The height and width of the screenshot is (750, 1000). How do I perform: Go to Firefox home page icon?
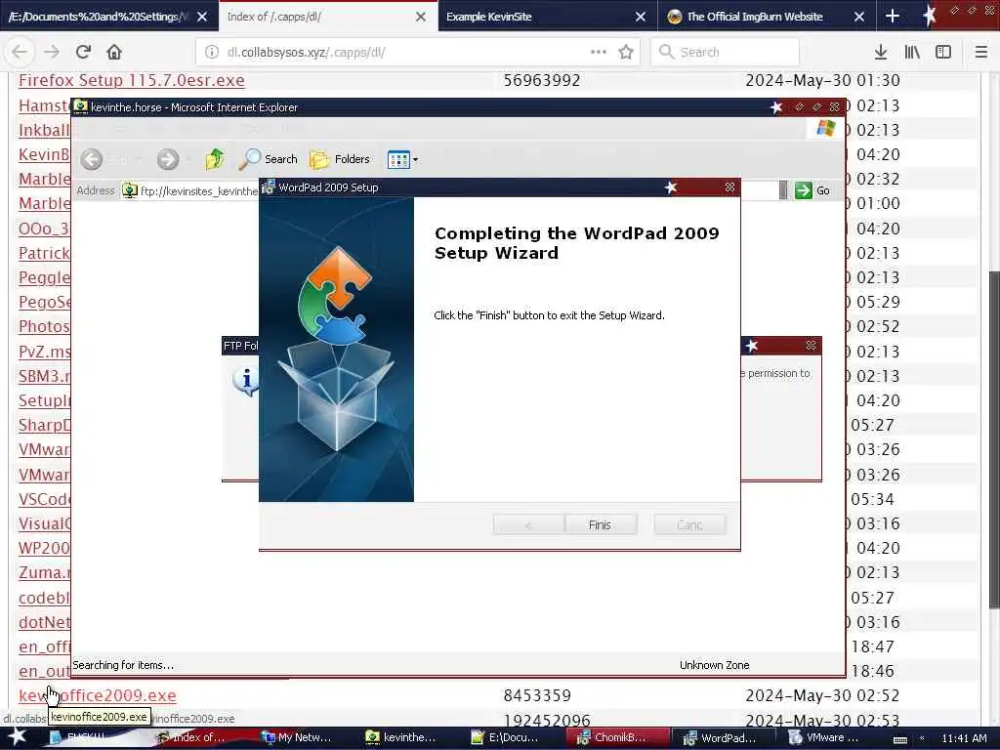114,52
